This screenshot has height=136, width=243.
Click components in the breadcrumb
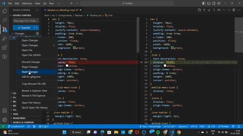point(65,15)
